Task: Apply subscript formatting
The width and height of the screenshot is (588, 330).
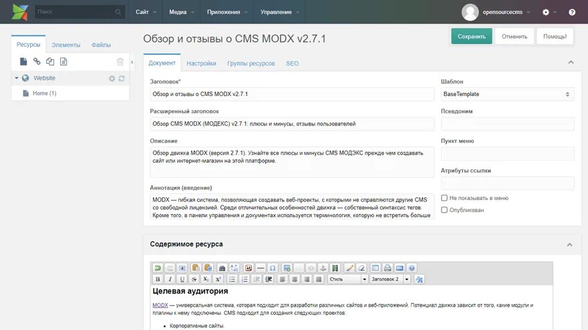Action: point(206,279)
